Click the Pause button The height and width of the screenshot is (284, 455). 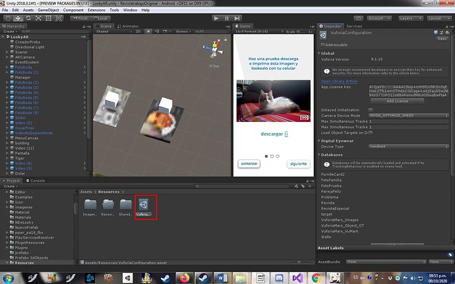click(x=228, y=18)
